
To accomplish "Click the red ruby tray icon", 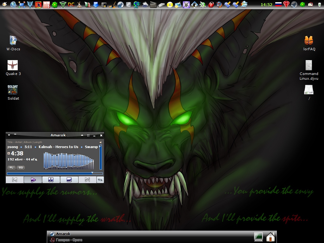I will pos(286,4).
